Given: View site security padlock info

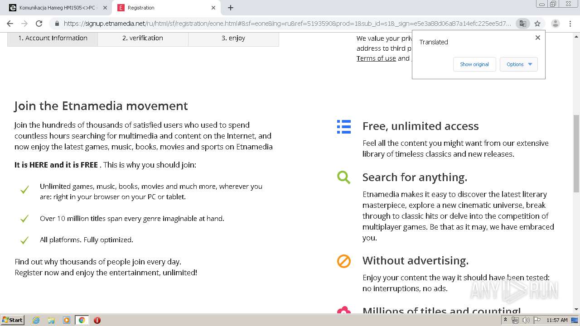Looking at the screenshot, I should coord(57,24).
